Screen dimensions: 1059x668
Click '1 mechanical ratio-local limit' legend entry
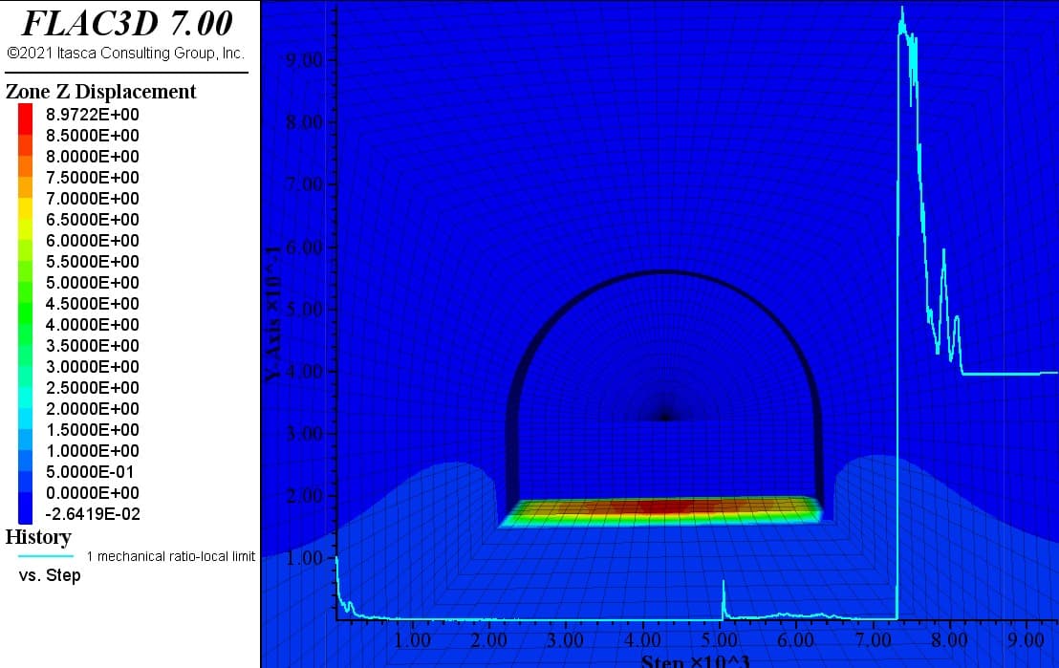[171, 556]
